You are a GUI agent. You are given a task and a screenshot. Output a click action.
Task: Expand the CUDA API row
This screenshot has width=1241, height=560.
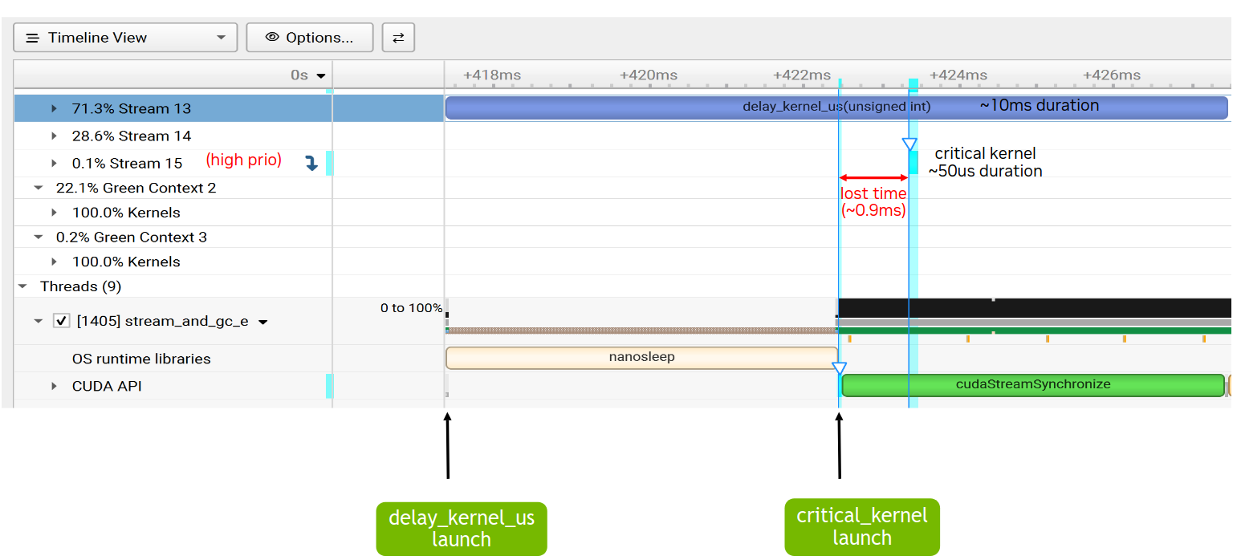[55, 386]
